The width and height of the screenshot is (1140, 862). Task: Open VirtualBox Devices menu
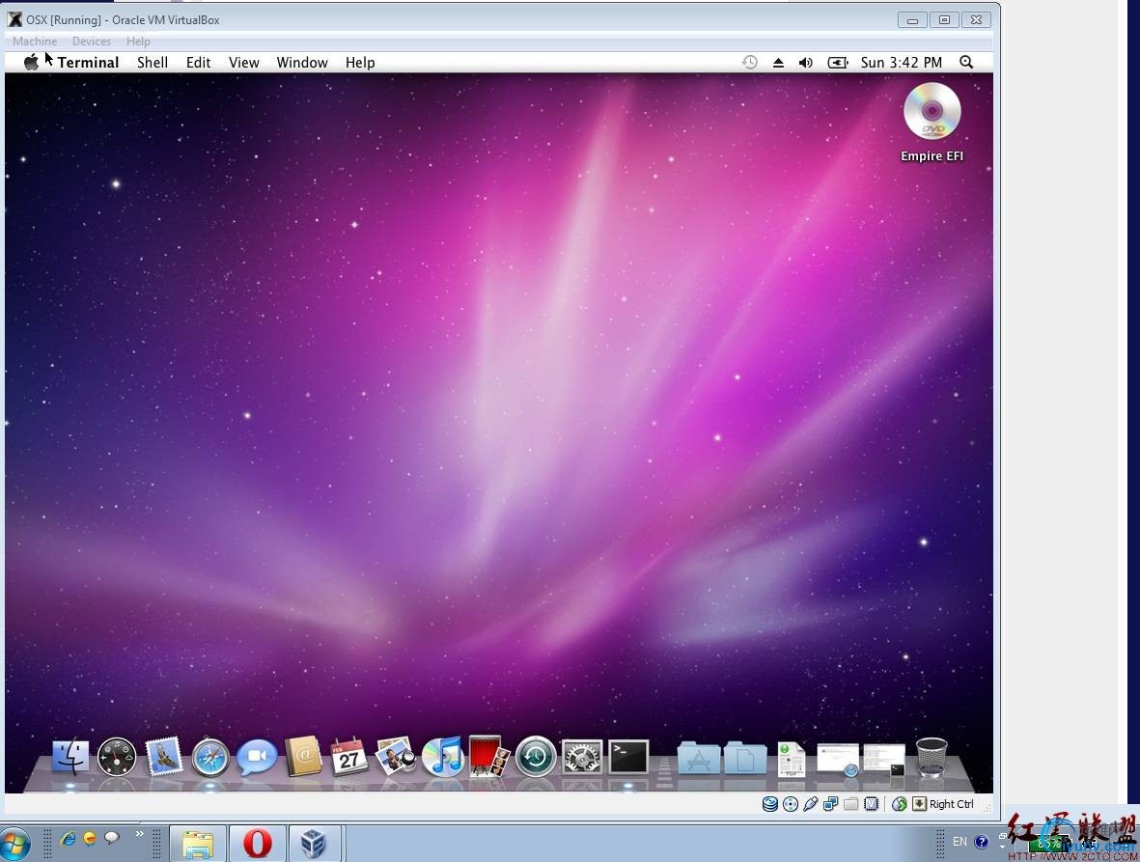click(92, 42)
